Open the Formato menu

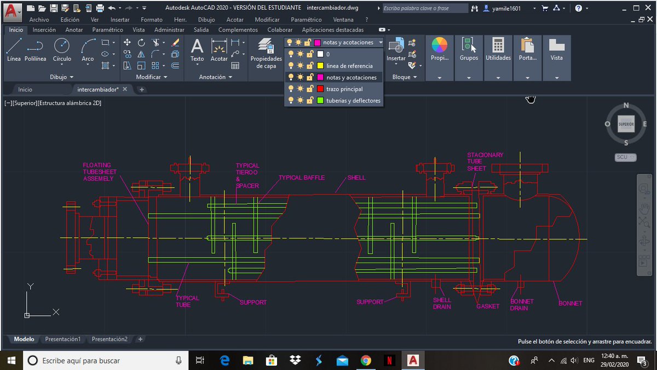coord(152,20)
